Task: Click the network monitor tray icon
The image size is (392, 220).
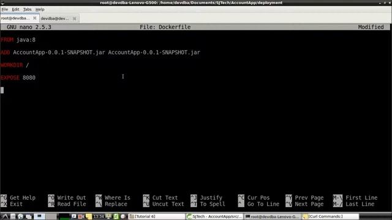Action: pyautogui.click(x=108, y=216)
